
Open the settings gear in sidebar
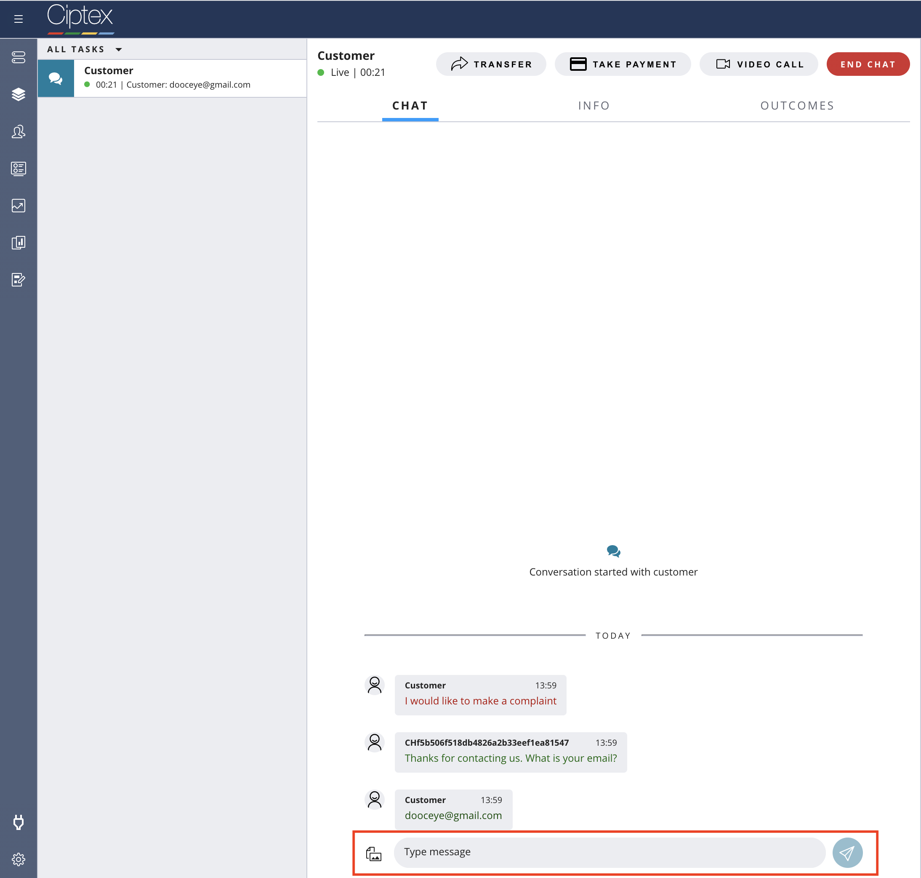pos(18,859)
